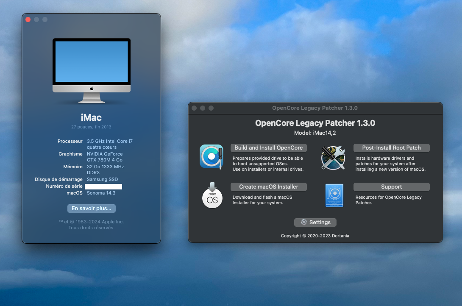The image size is (462, 306).
Task: Click the OpenCore Legacy Patcher 1.3.0 heading
Action: tap(315, 123)
